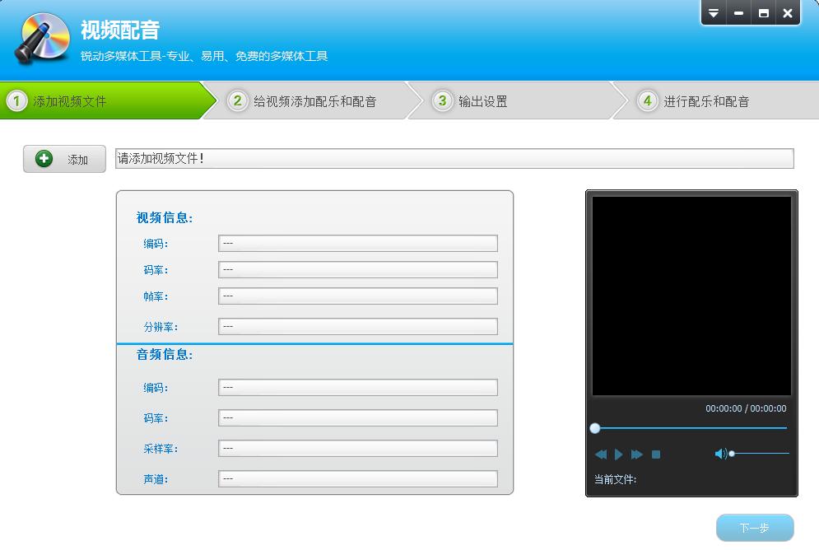Play the video preview
Viewport: 819px width, 550px height.
point(618,454)
